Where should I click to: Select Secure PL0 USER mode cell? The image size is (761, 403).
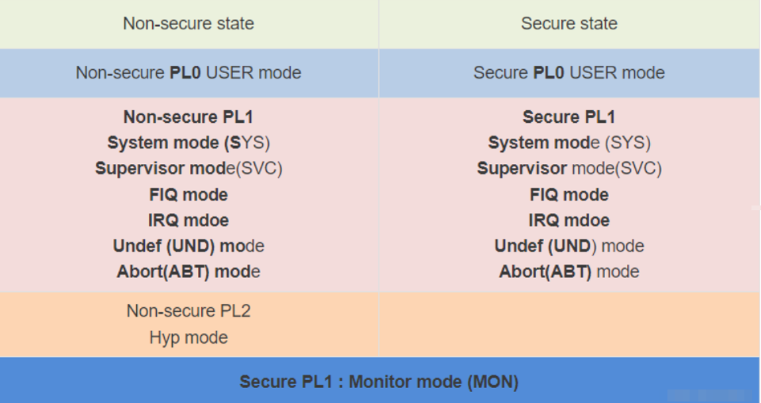point(569,73)
